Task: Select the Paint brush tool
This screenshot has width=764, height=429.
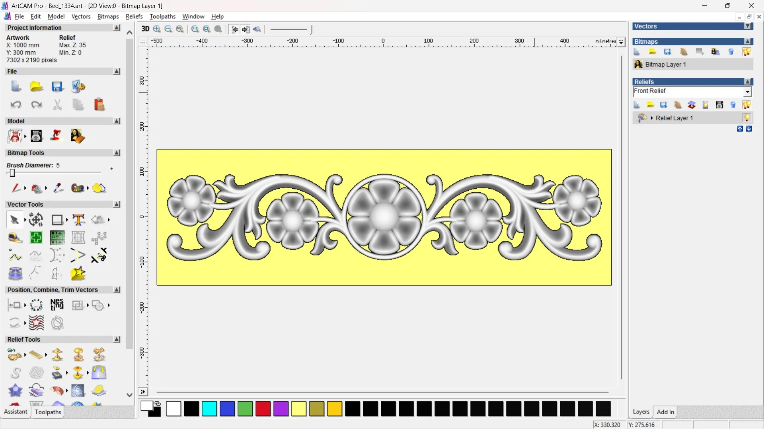Action: pyautogui.click(x=16, y=188)
